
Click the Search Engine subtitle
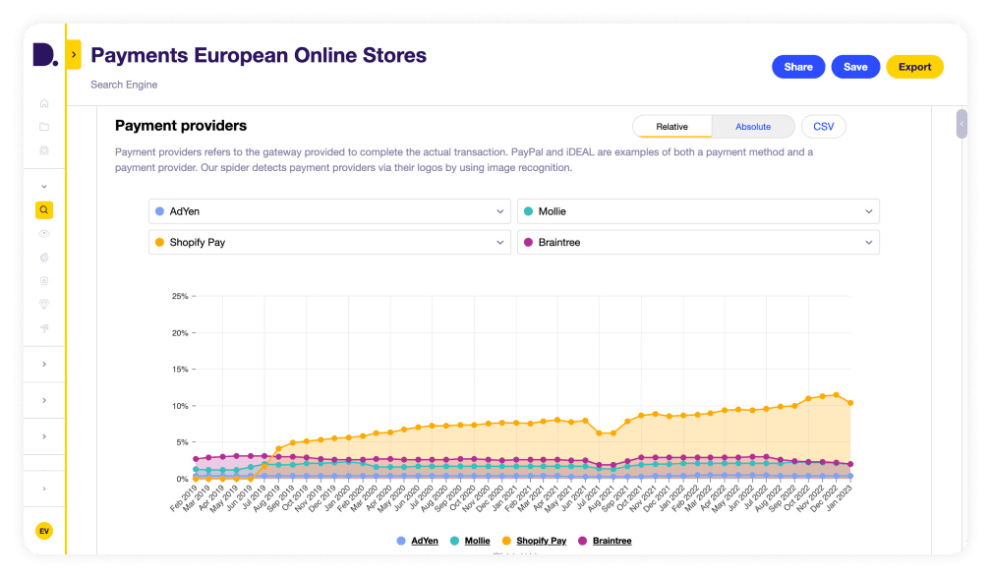(x=124, y=85)
